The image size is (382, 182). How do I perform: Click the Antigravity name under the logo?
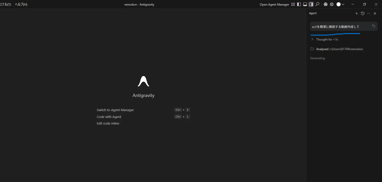click(x=144, y=95)
